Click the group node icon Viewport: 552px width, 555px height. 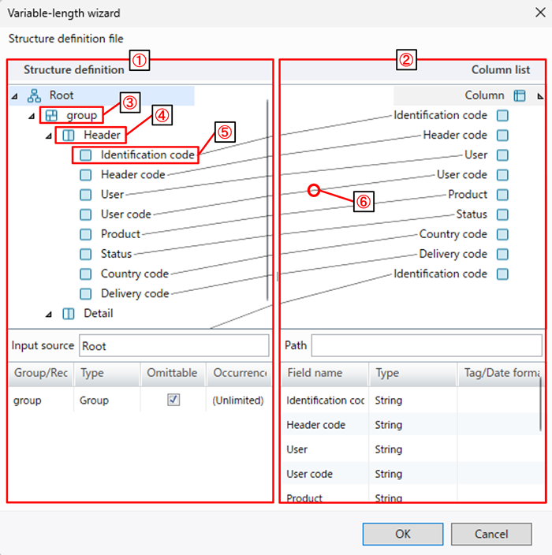(x=50, y=116)
